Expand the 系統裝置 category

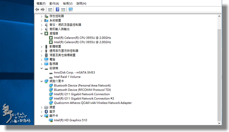42,21
